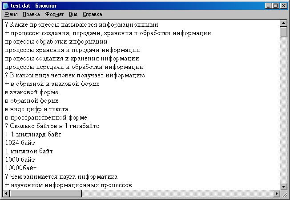This screenshot has width=290, height=200.
Task: Maximize the Блокнот window
Action: tap(275, 6)
